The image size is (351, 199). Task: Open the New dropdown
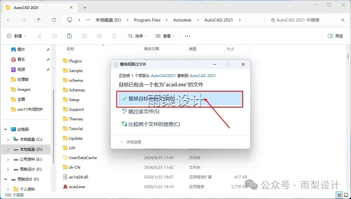pyautogui.click(x=16, y=36)
